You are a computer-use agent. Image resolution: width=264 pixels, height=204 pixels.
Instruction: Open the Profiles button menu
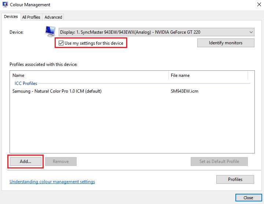click(235, 179)
